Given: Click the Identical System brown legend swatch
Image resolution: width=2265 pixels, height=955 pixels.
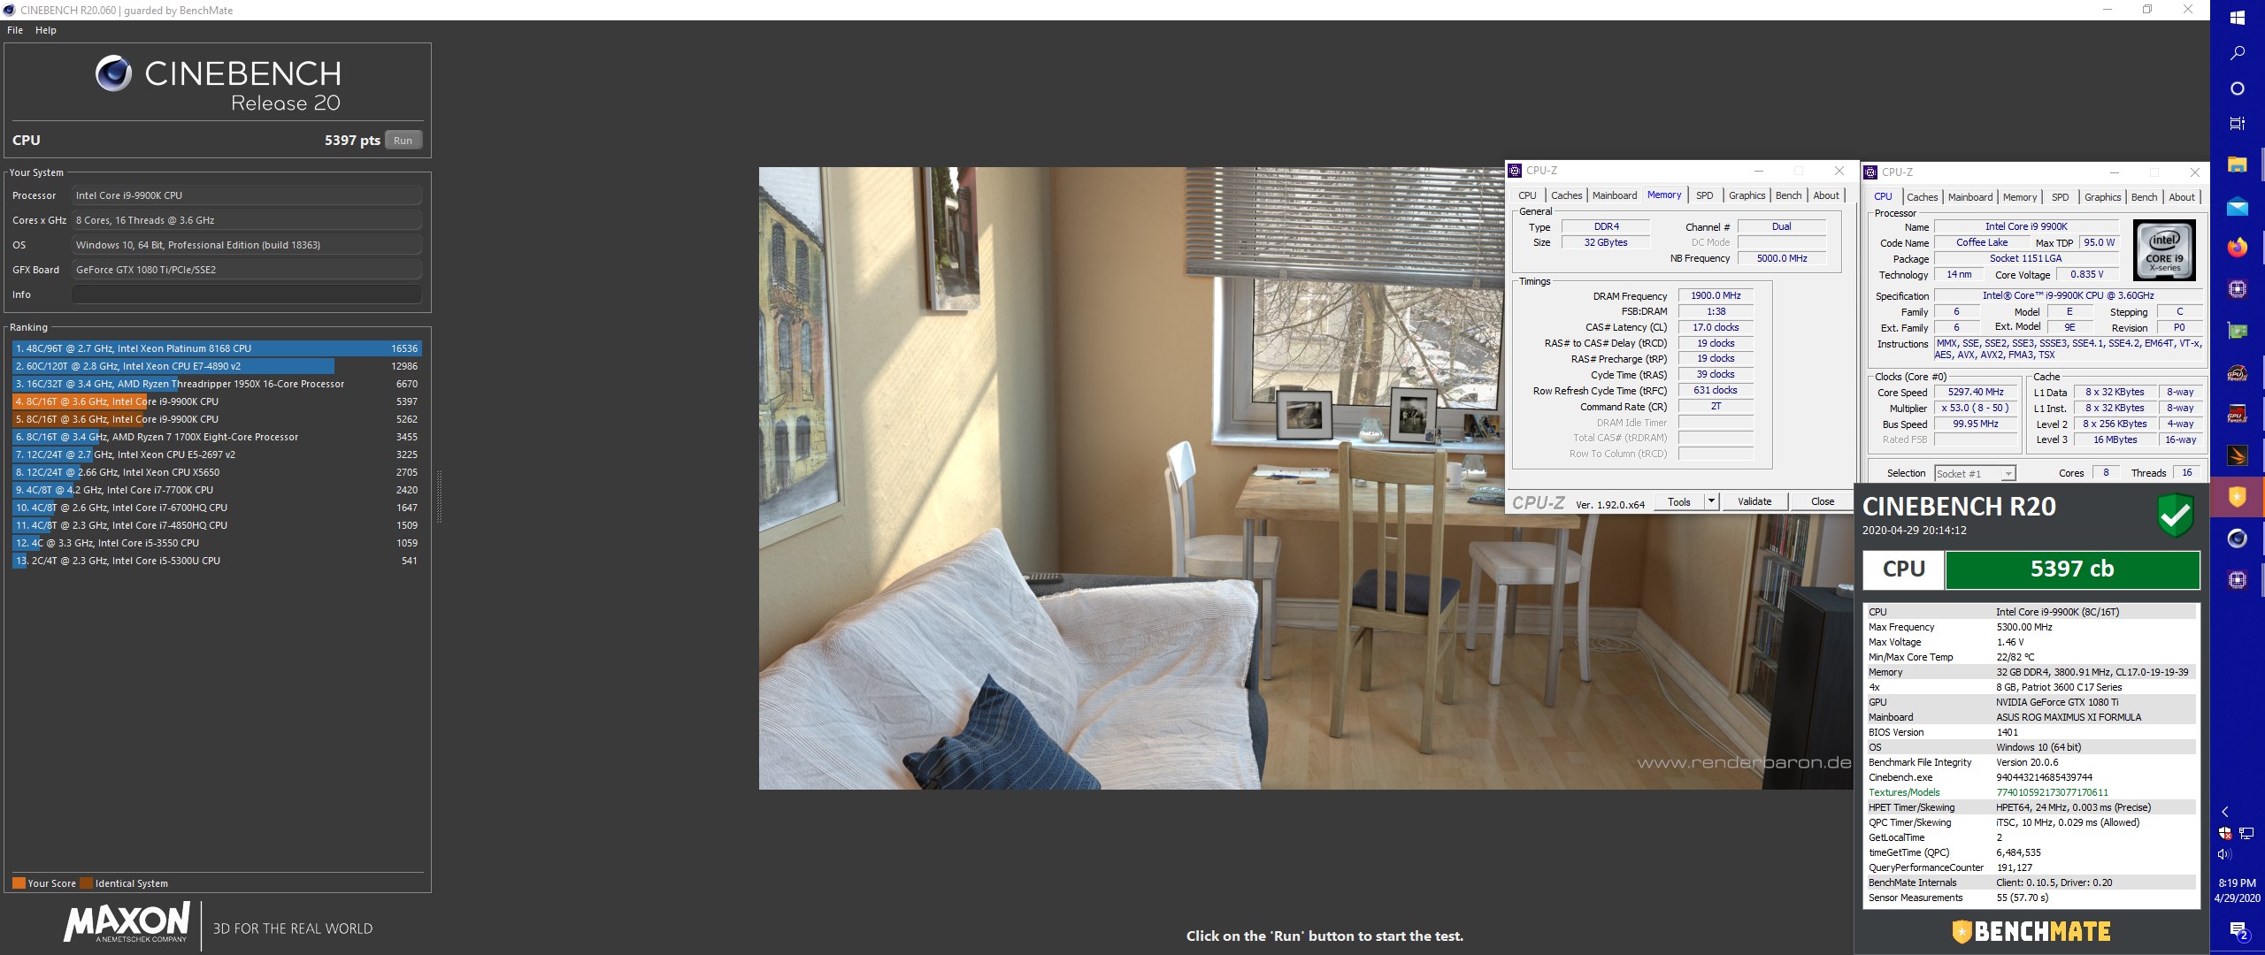Looking at the screenshot, I should (x=86, y=882).
